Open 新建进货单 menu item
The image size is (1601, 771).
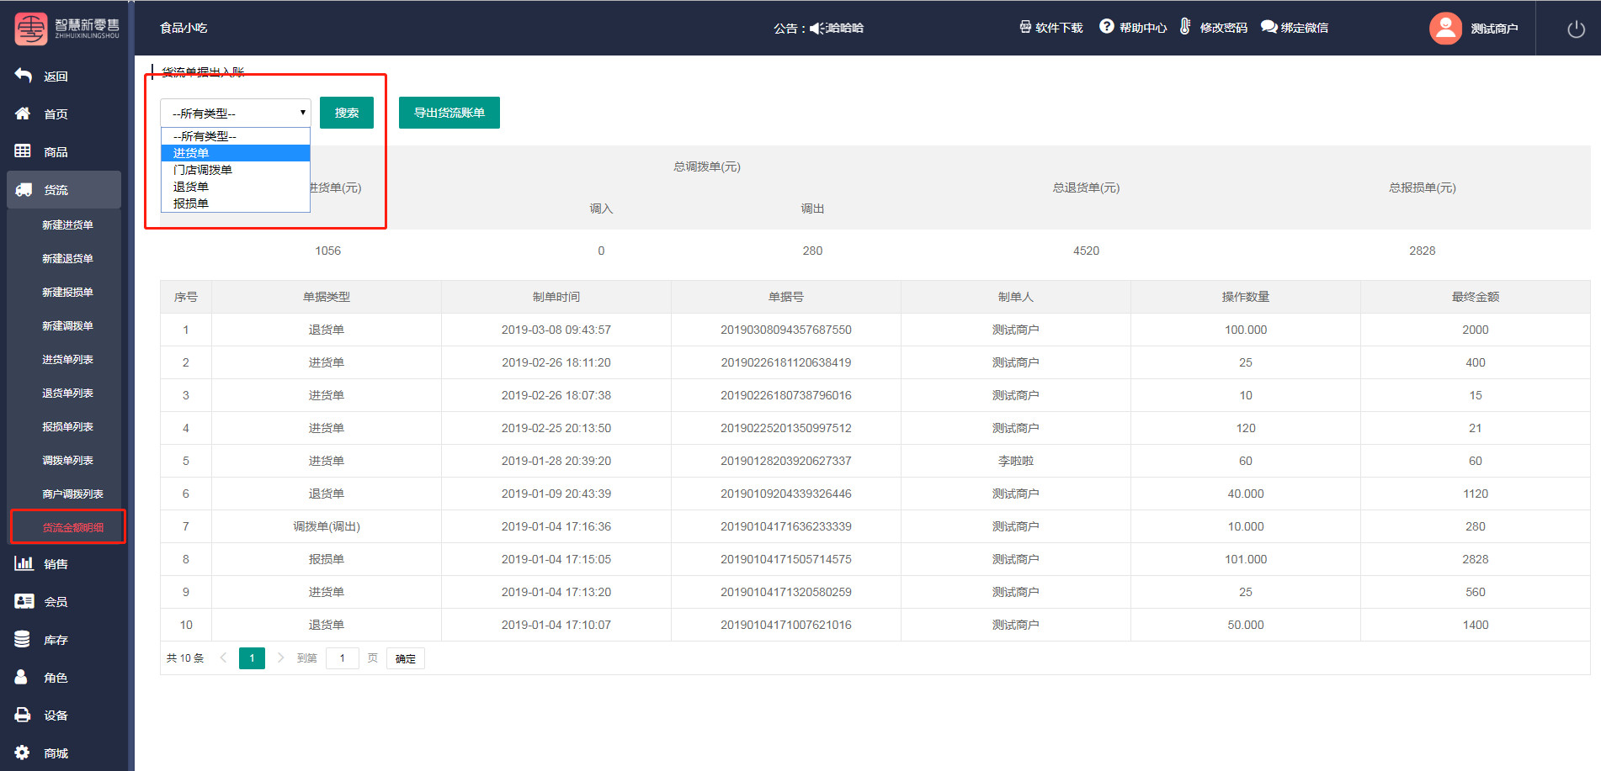pos(67,224)
